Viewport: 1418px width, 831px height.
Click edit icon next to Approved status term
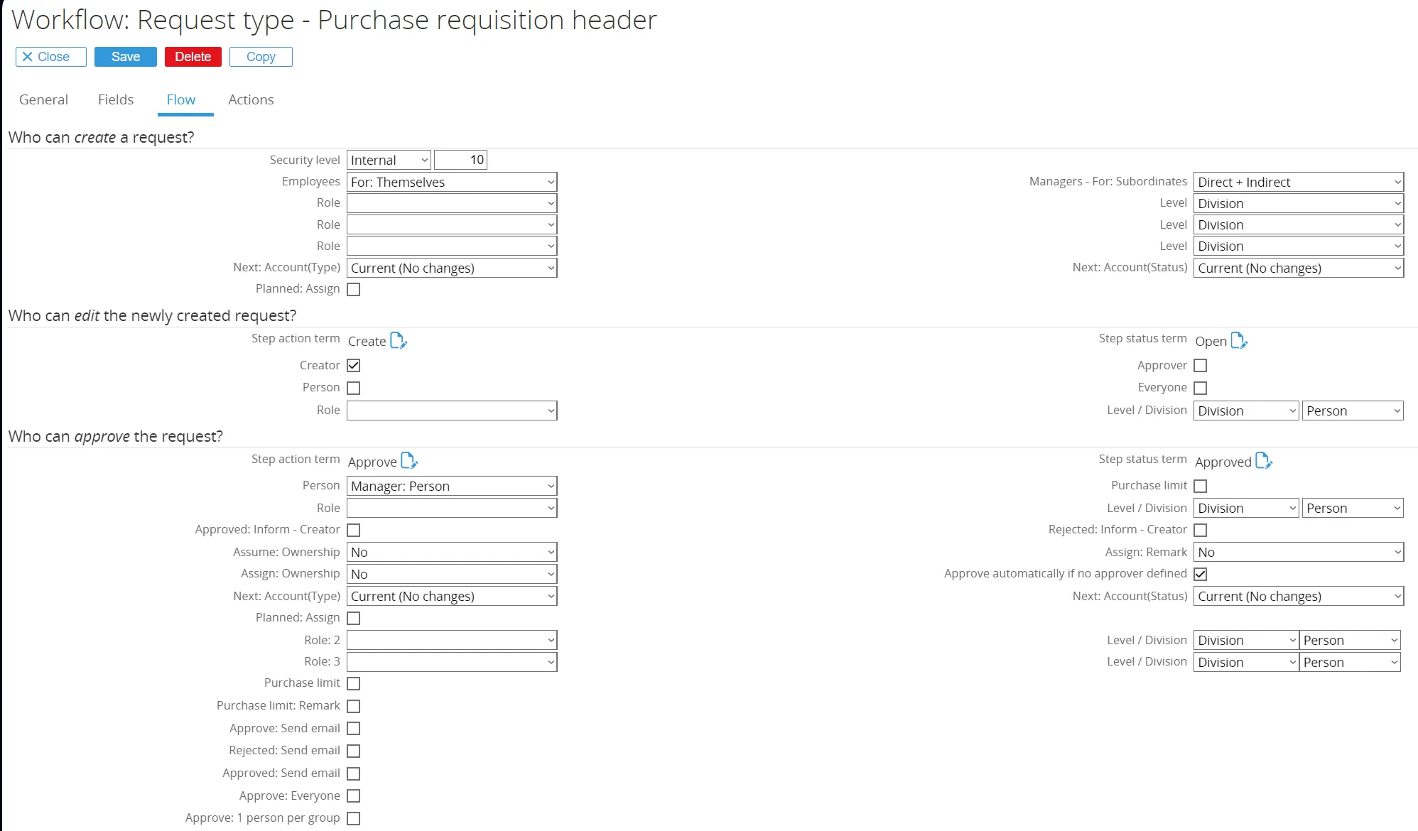(1264, 461)
